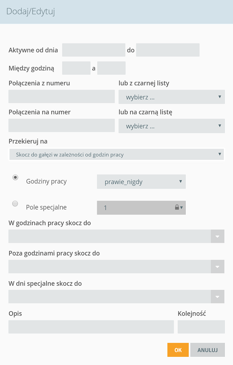The width and height of the screenshot is (233, 365).
Task: Click the Opis text field
Action: pyautogui.click(x=91, y=327)
